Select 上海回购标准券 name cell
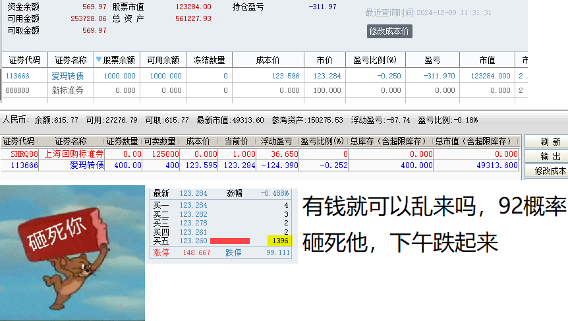This screenshot has width=568, height=321. [x=74, y=154]
